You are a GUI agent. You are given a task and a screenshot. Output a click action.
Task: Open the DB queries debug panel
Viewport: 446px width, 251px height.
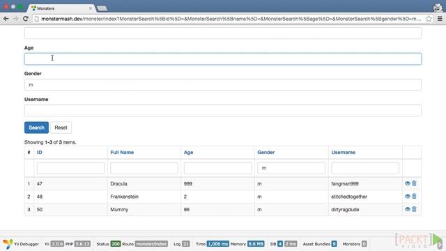pos(284,244)
